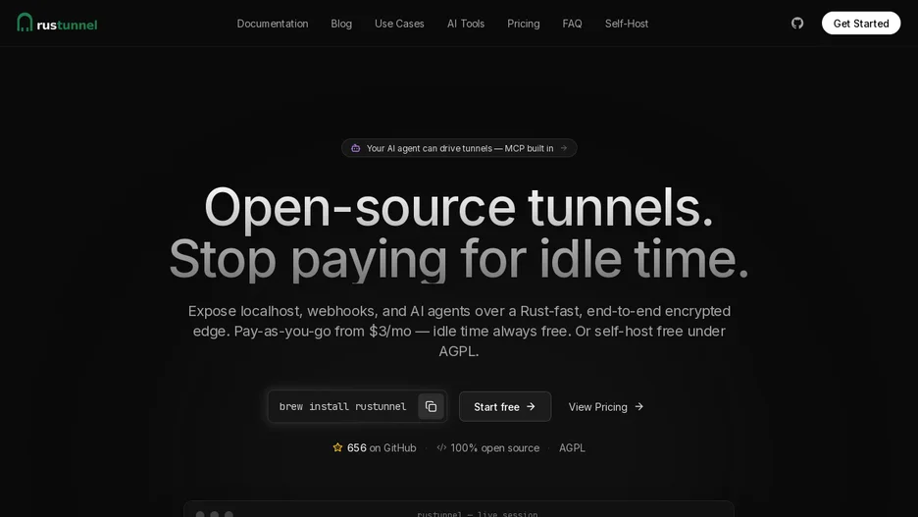This screenshot has width=918, height=517.
Task: Open the rustunnel logo home link
Action: click(x=57, y=23)
